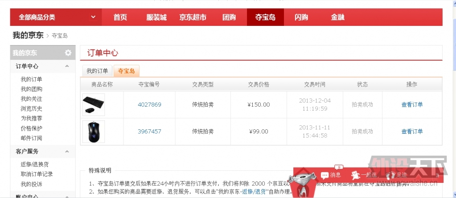This screenshot has height=198, width=456.
Task: Collapse the floating bar double-arrow icon
Action: (437, 175)
